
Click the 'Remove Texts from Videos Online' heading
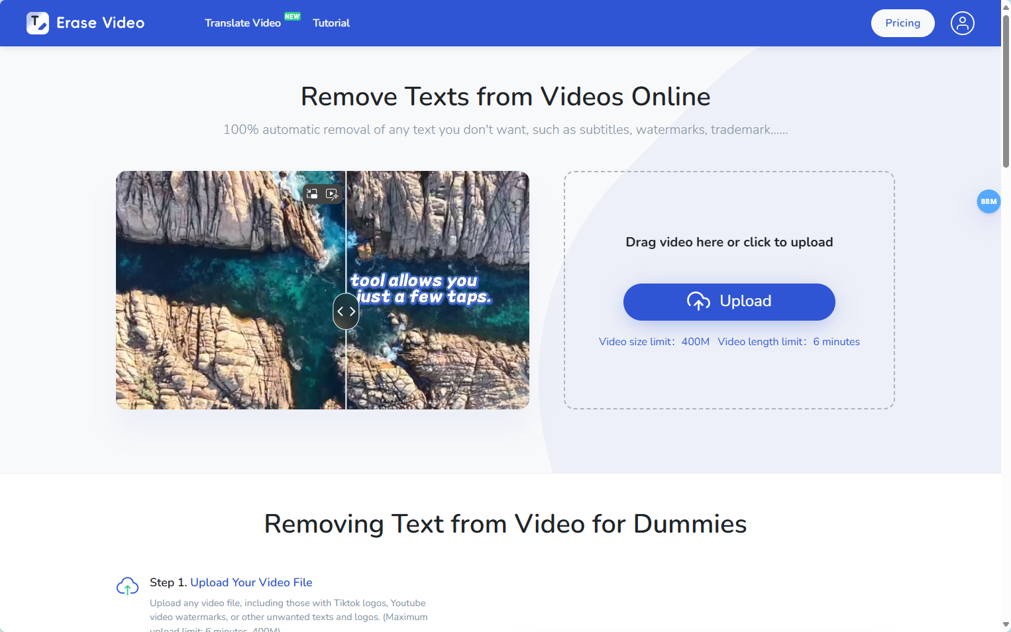pos(505,97)
